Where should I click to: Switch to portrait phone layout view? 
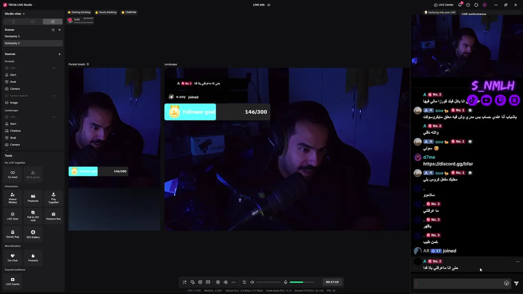coord(13,22)
